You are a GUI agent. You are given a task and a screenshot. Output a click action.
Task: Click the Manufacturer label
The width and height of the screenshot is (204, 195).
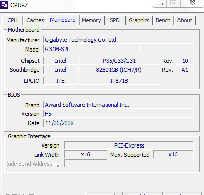coord(23,40)
